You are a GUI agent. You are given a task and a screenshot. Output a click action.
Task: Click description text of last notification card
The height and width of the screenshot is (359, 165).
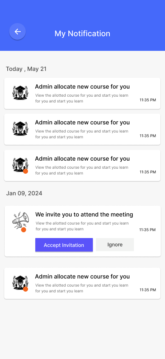point(82,288)
